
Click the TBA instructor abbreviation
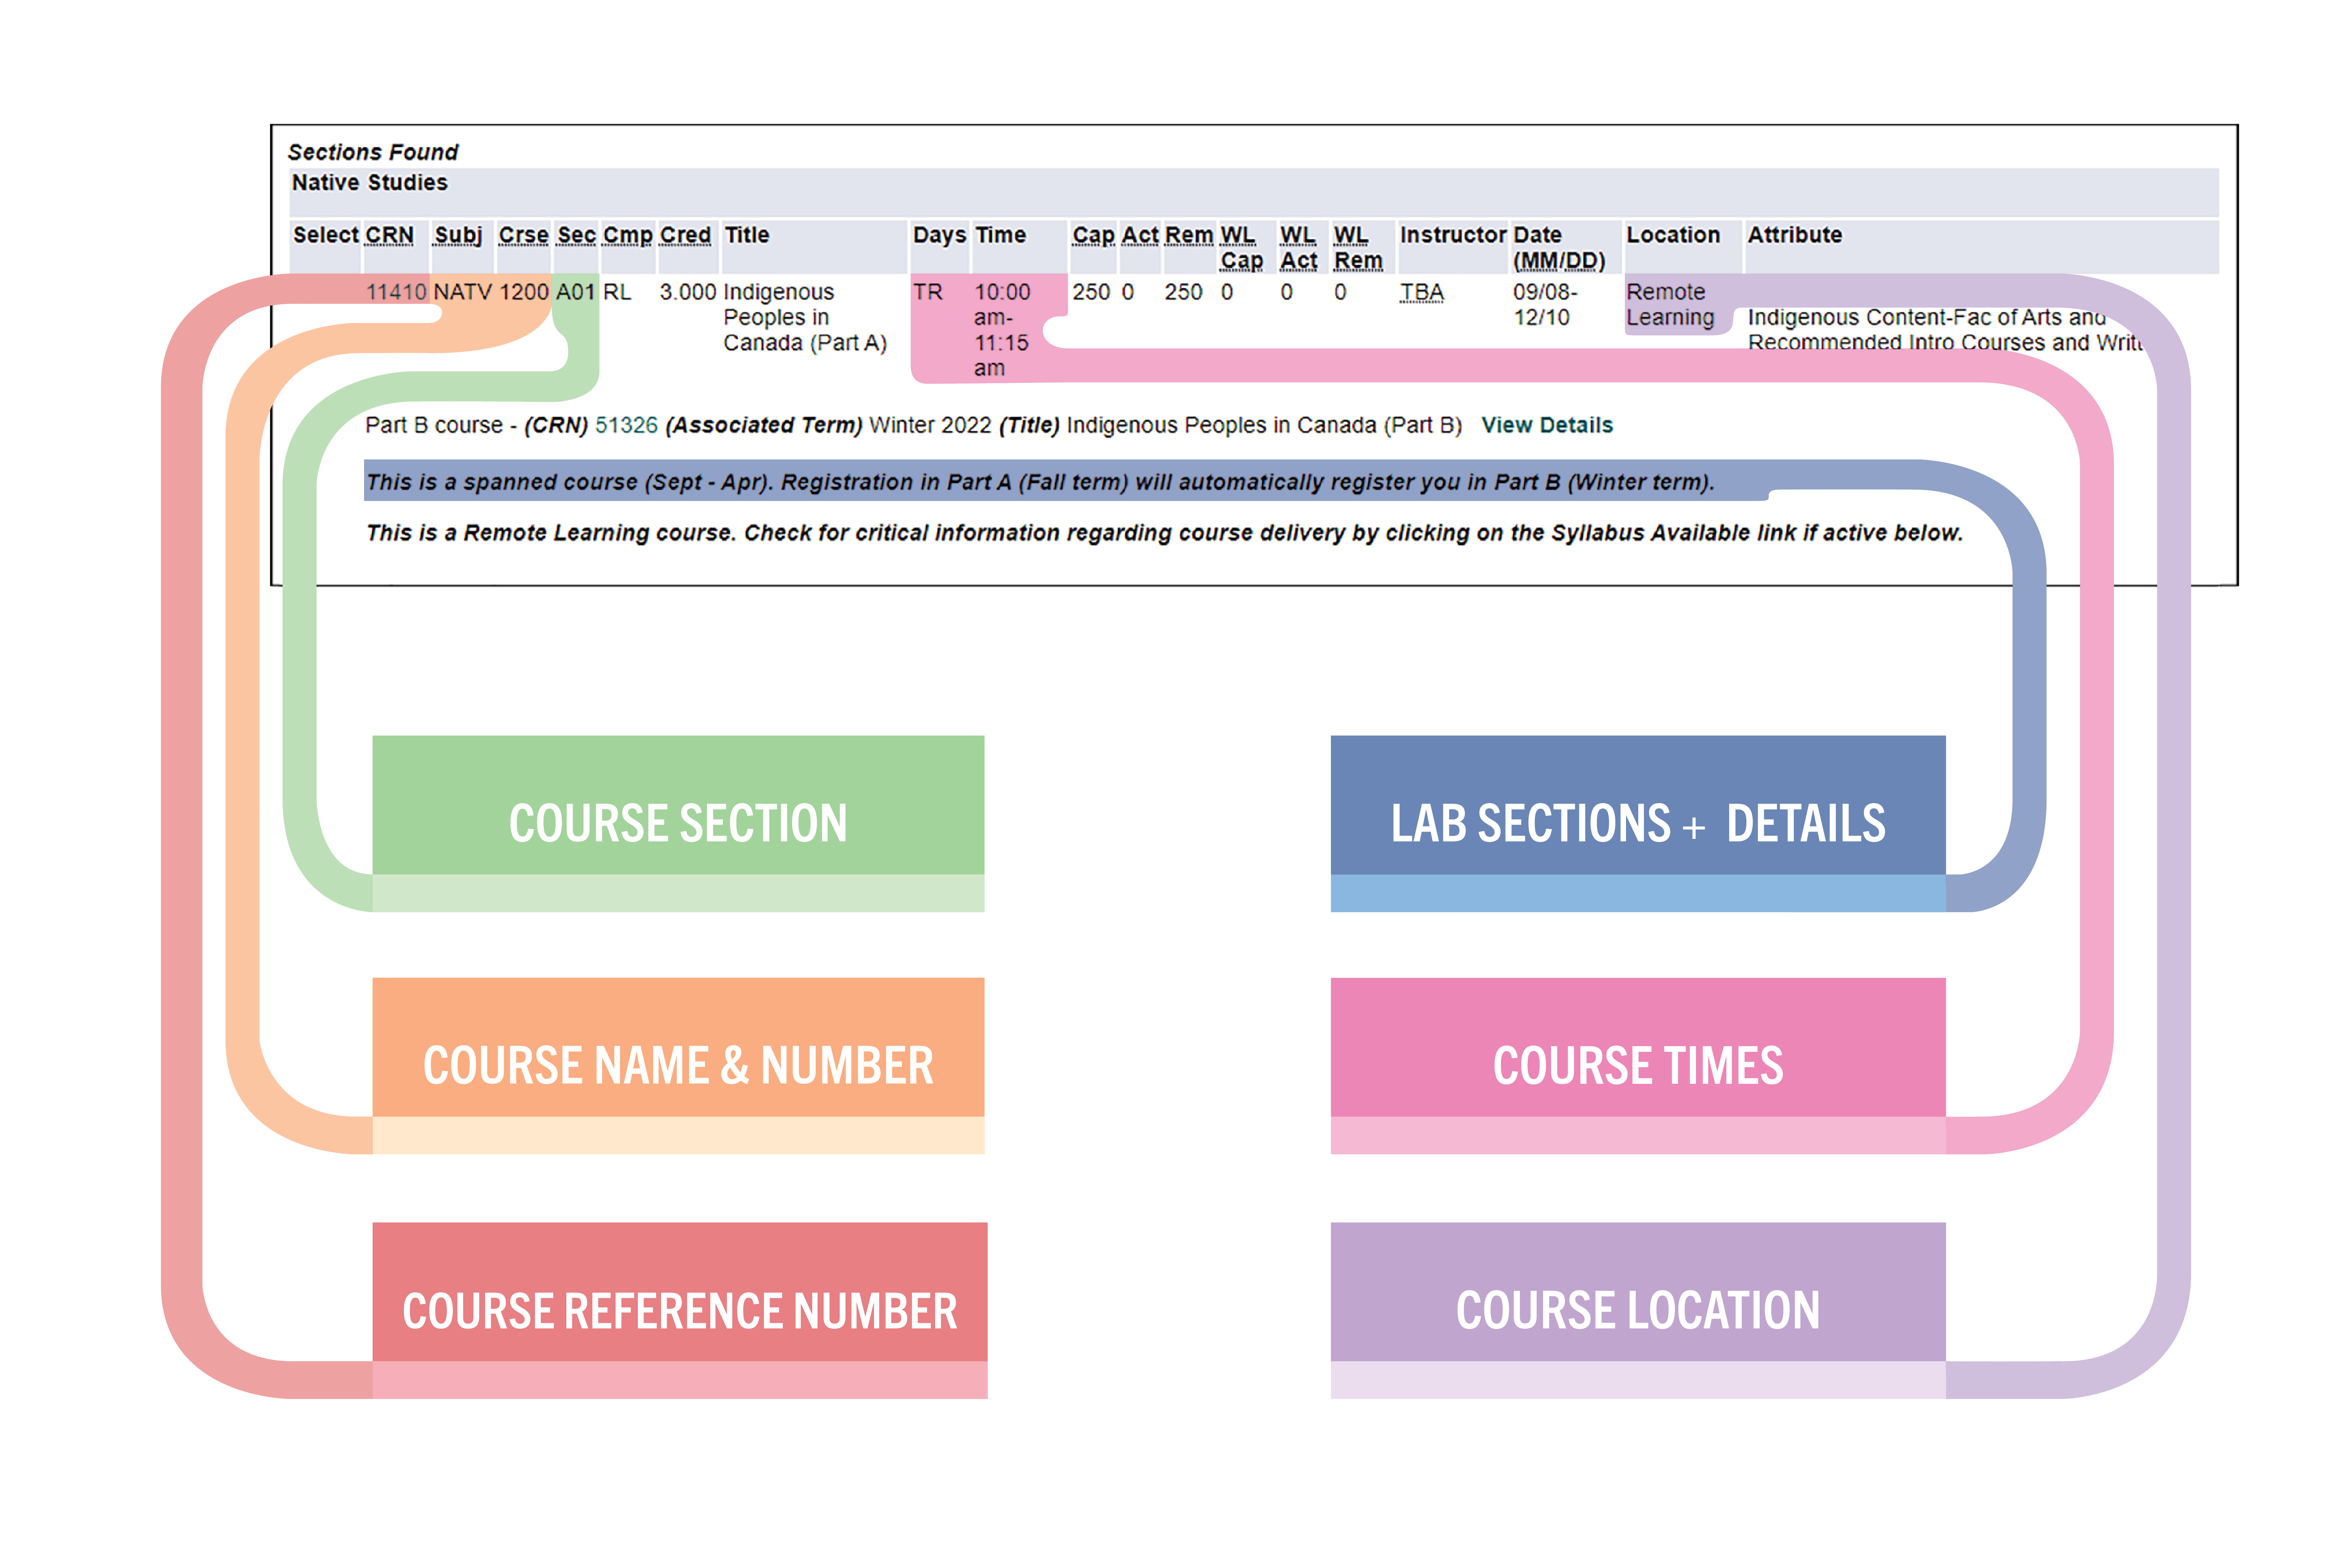[1421, 292]
